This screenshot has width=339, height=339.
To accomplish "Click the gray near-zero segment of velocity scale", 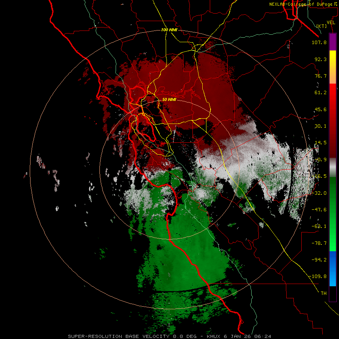I will (x=333, y=167).
